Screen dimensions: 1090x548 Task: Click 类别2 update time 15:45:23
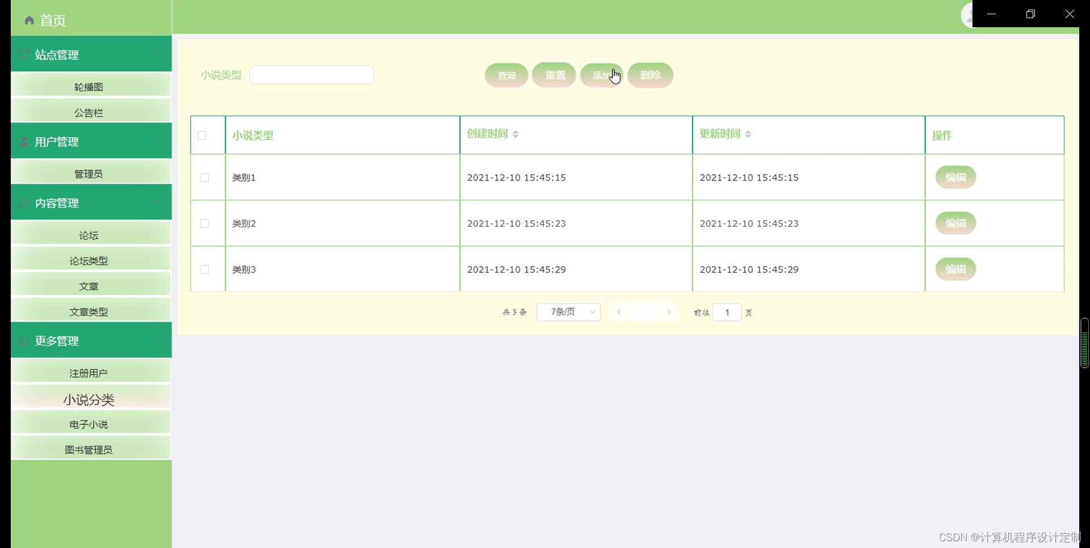pos(749,224)
